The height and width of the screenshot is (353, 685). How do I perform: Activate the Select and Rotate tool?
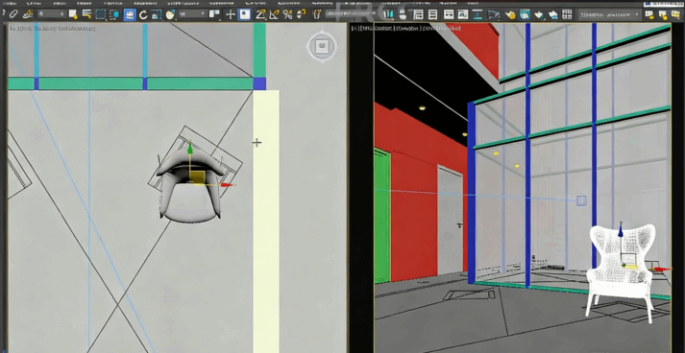click(x=143, y=14)
